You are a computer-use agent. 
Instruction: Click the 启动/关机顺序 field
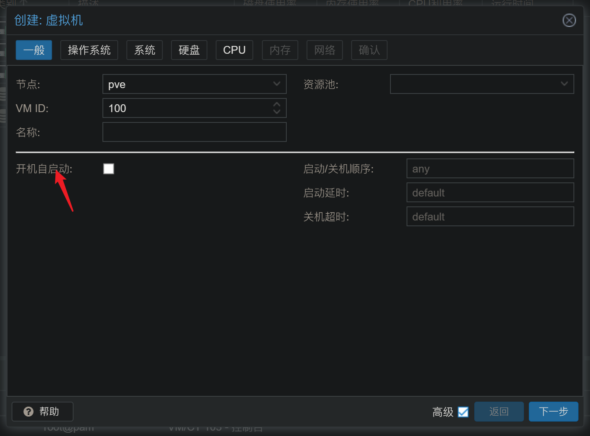(490, 168)
